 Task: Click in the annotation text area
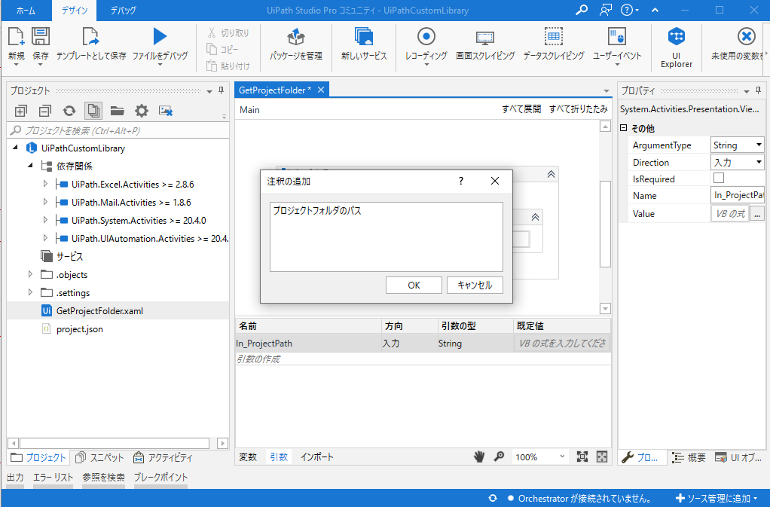pyautogui.click(x=387, y=237)
